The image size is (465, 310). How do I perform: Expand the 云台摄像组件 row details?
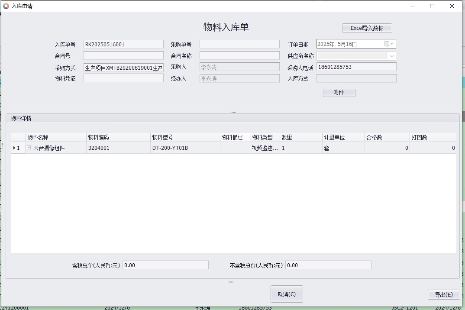point(29,148)
